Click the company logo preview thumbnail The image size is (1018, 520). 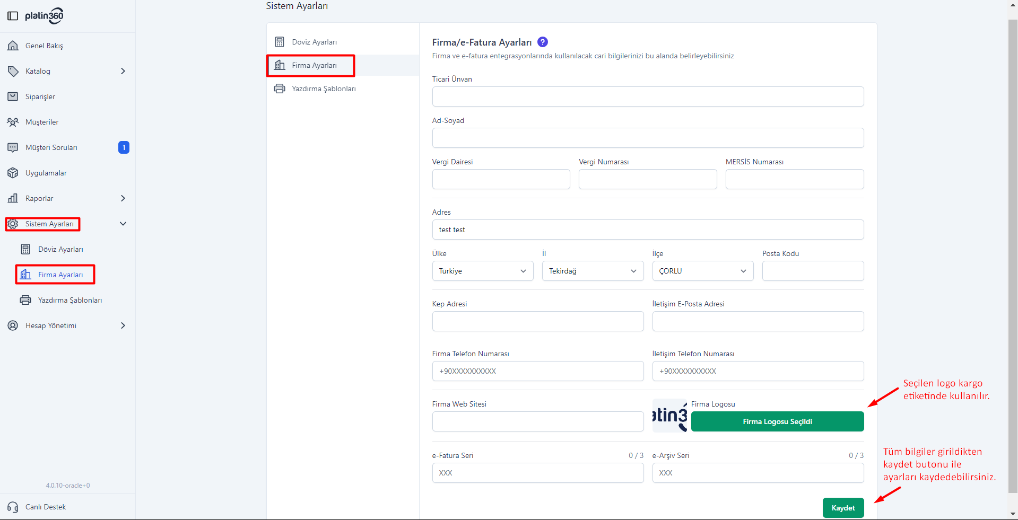click(x=669, y=416)
